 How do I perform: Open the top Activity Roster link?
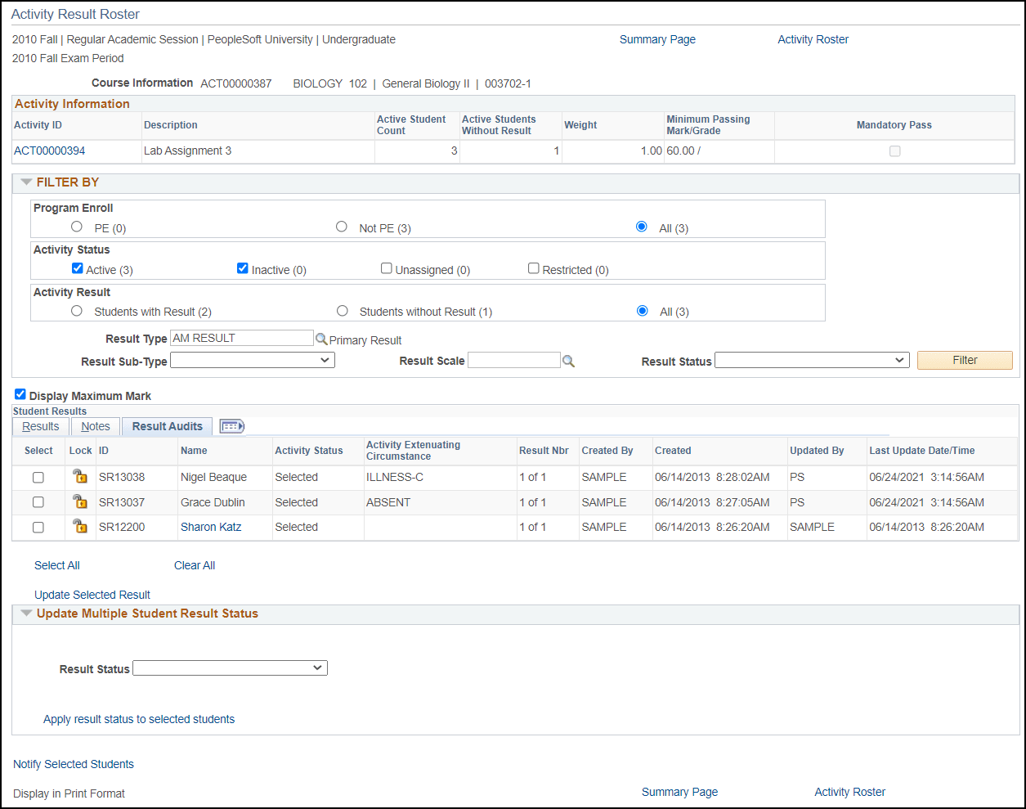(x=813, y=39)
